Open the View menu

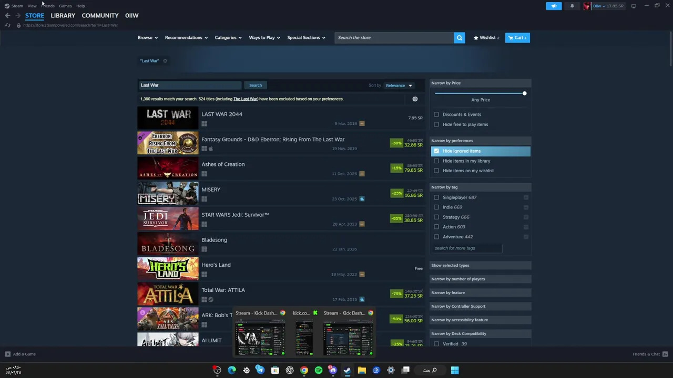32,6
